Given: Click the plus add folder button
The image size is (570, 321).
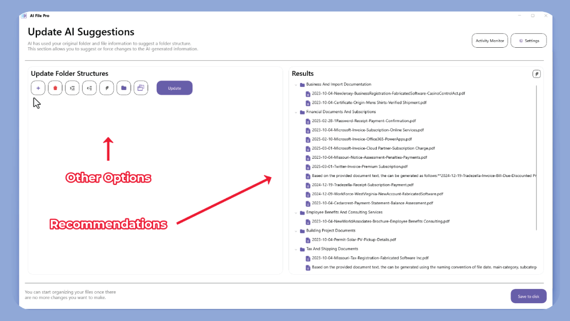Looking at the screenshot, I should [x=38, y=88].
